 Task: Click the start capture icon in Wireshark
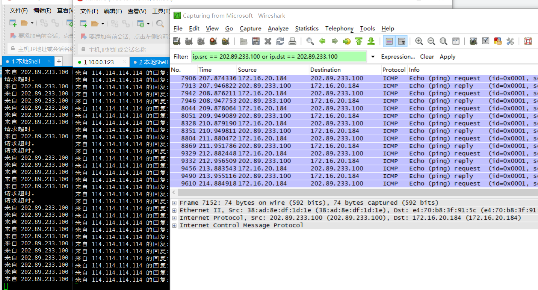tap(201, 41)
